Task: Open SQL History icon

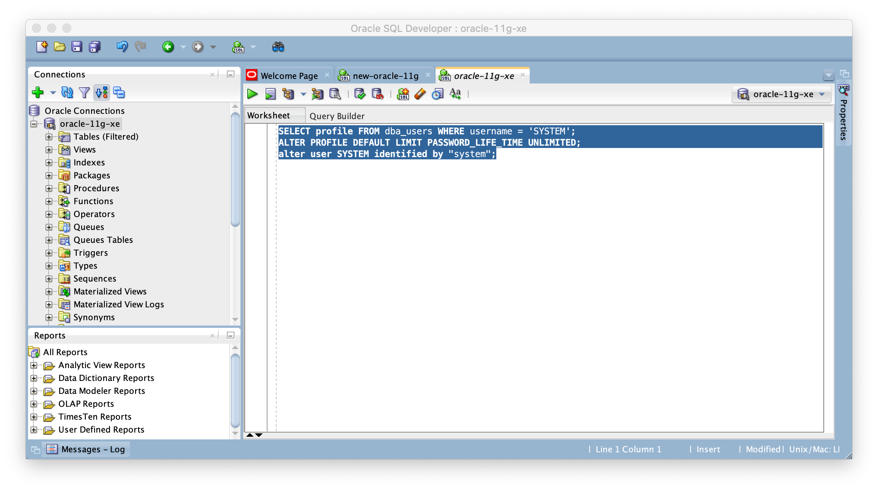Action: pyautogui.click(x=437, y=94)
